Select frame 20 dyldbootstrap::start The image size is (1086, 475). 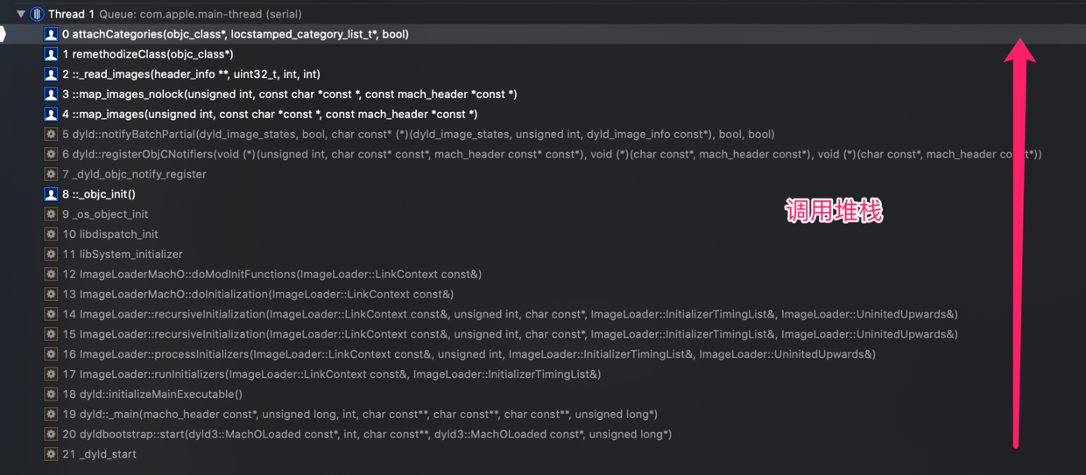click(543, 434)
